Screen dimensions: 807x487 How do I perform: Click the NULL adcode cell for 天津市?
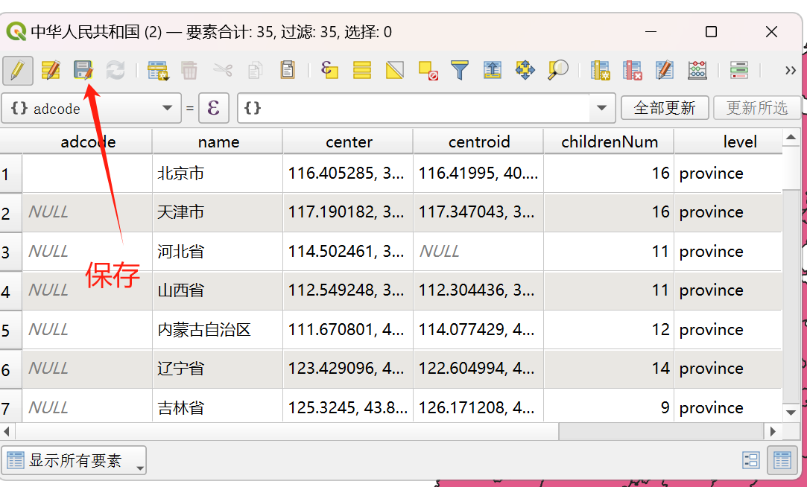[87, 212]
